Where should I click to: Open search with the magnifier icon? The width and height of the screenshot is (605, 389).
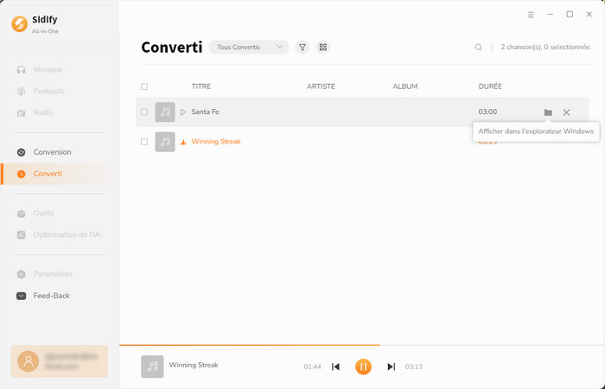(x=478, y=48)
